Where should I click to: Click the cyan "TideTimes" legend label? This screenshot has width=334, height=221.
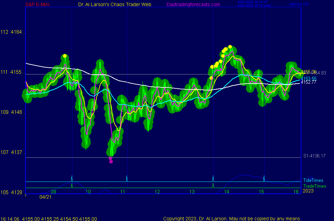pyautogui.click(x=313, y=180)
